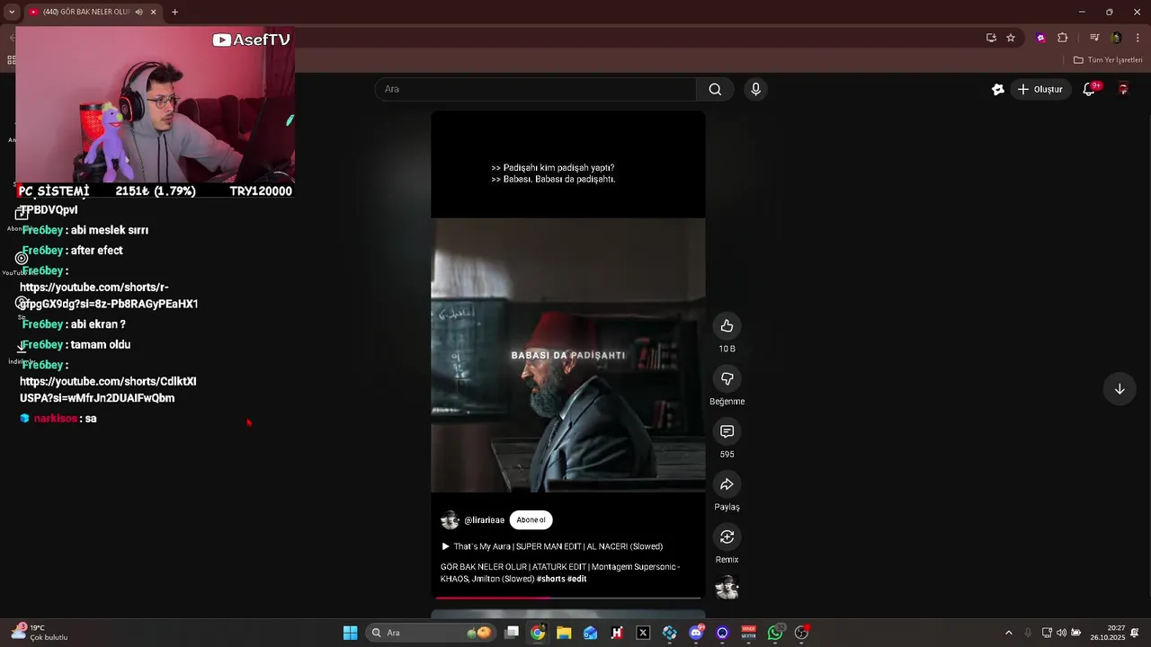Click chat link youtube.com/shorts/CdlktXl
The image size is (1151, 647).
coord(108,389)
